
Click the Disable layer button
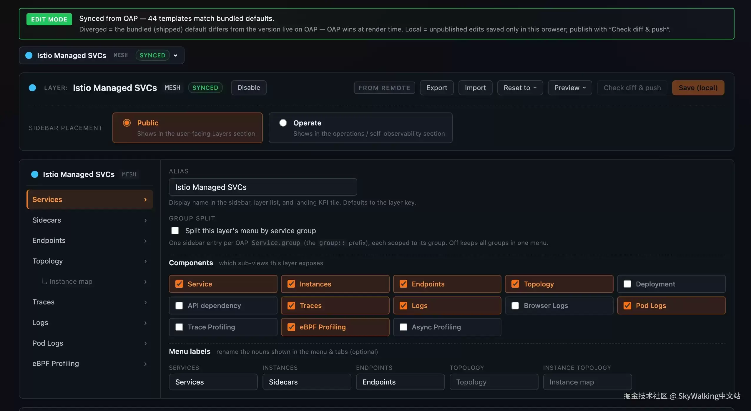(x=249, y=88)
